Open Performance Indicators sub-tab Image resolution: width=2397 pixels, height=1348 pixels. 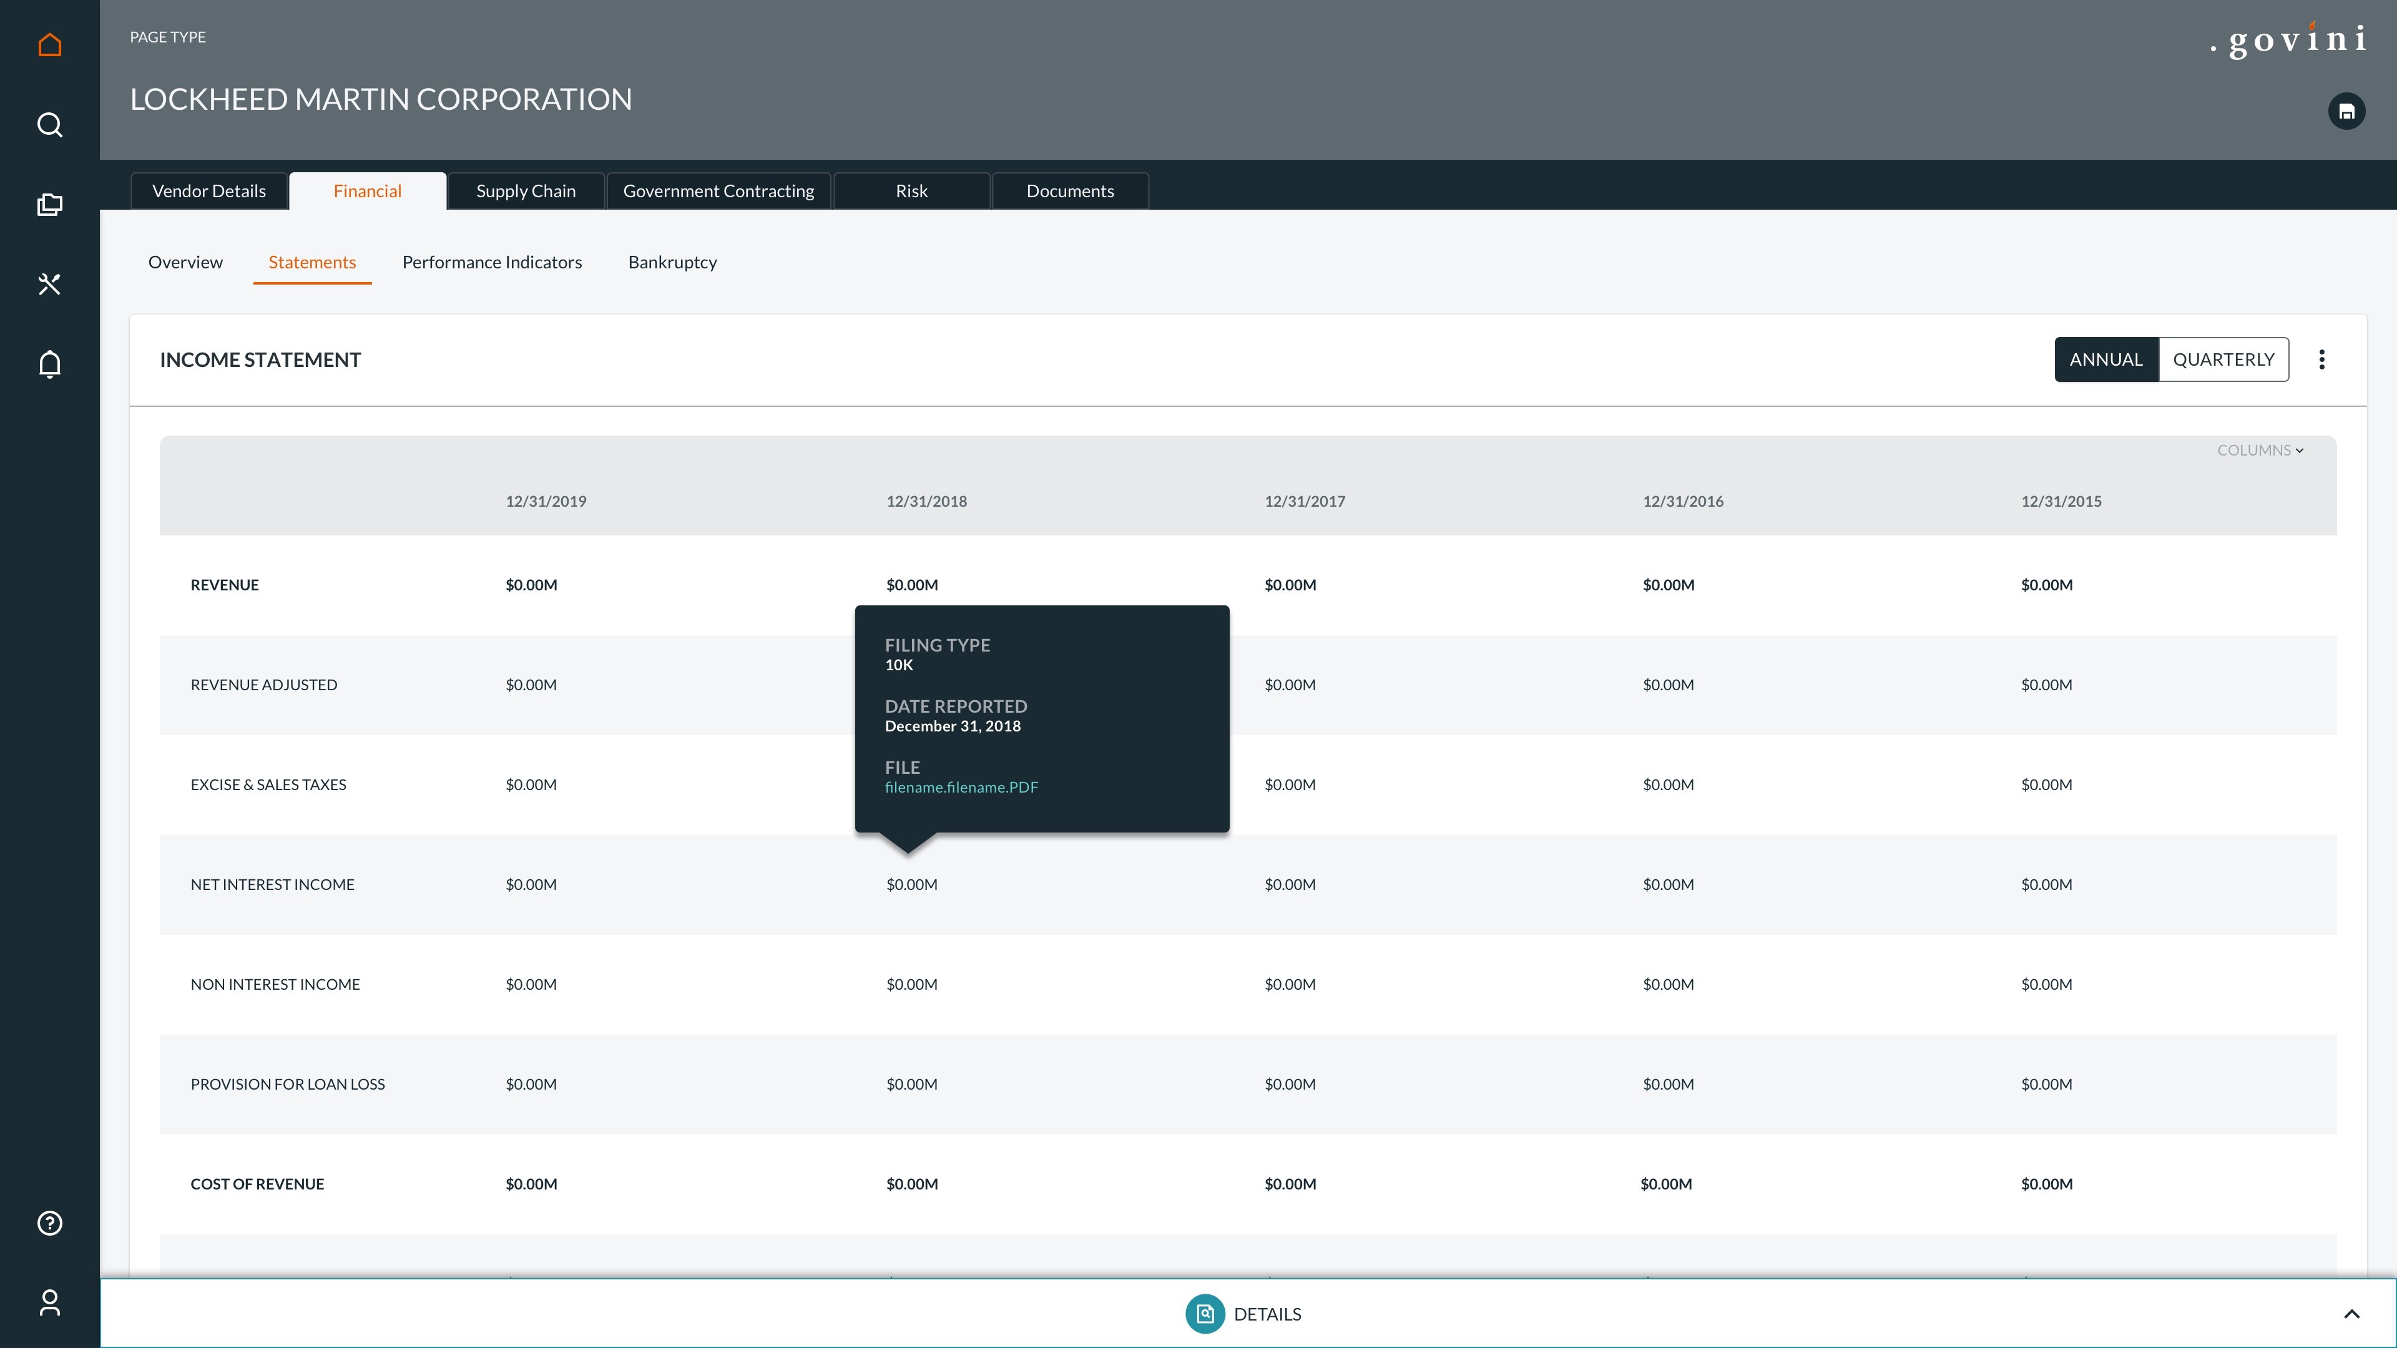click(x=493, y=262)
